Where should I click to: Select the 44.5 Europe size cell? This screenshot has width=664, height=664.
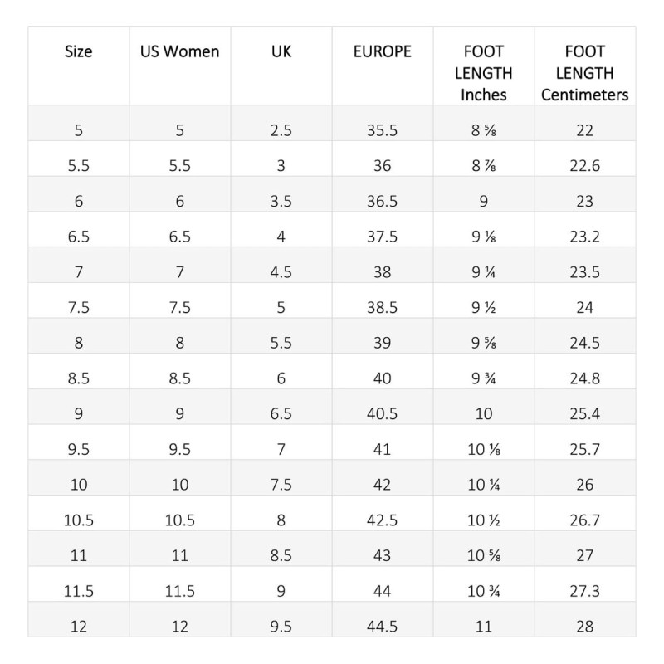[x=383, y=627]
